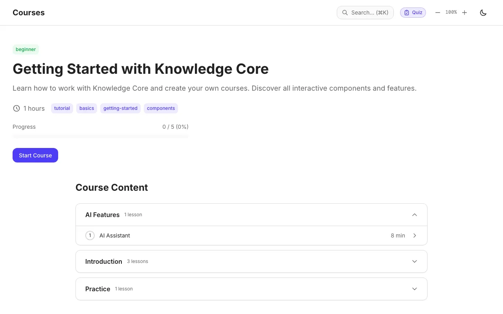
Task: Start the course with Start Course button
Action: (x=35, y=155)
